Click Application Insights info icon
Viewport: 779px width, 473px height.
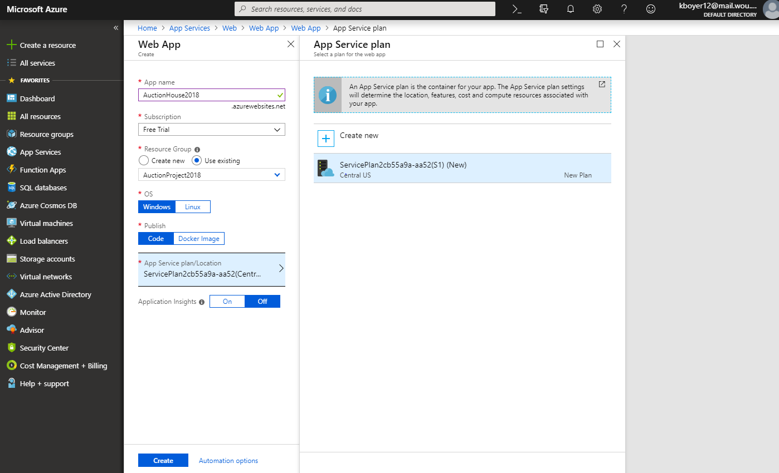[202, 302]
